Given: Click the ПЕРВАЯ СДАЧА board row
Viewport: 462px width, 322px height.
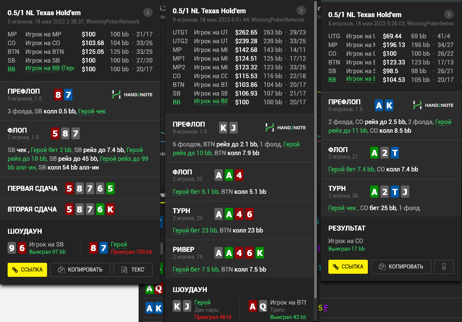Looking at the screenshot, I should (x=80, y=188).
